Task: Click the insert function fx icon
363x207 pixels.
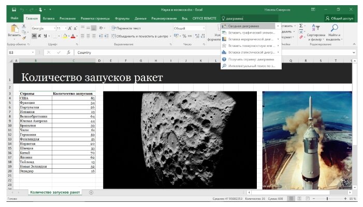Action: tap(68, 53)
